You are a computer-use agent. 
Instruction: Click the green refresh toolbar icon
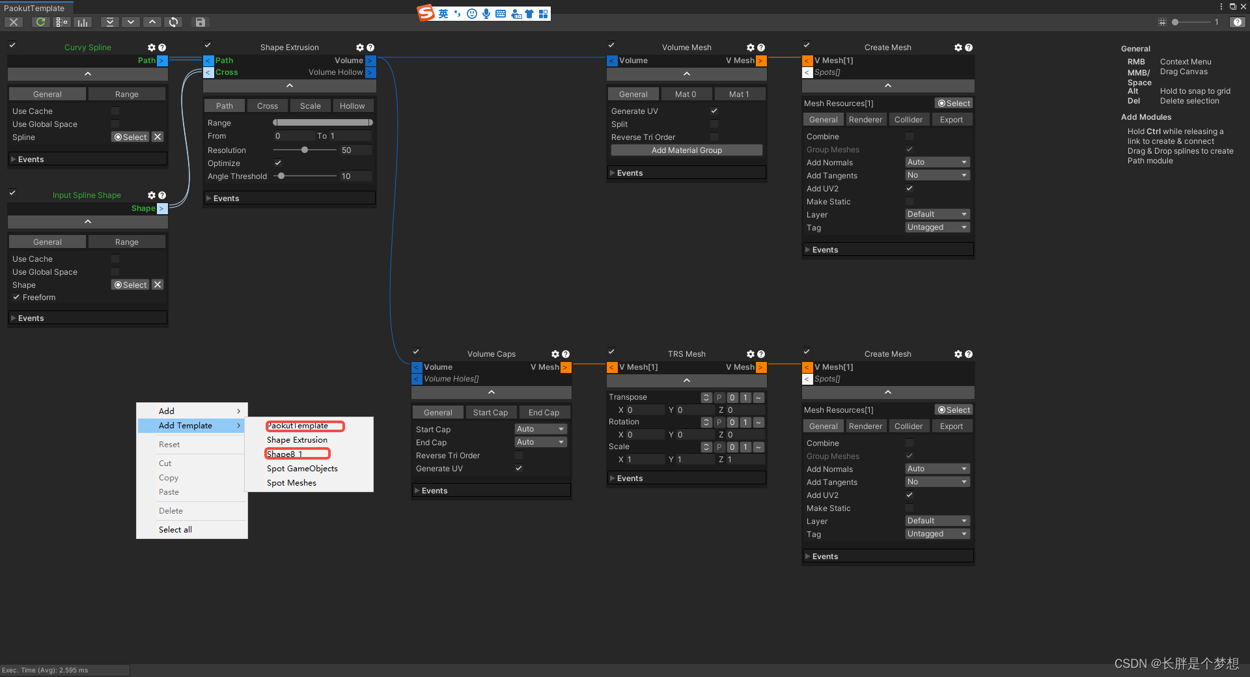[40, 22]
